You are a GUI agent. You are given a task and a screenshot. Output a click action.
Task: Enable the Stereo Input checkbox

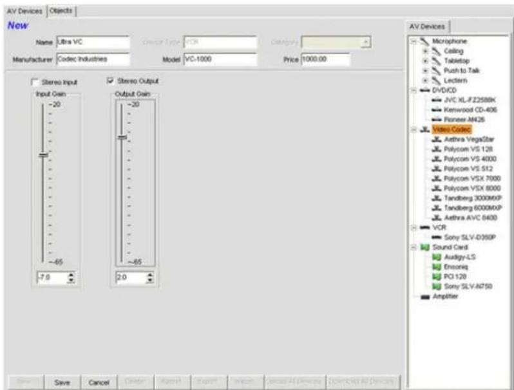[35, 82]
